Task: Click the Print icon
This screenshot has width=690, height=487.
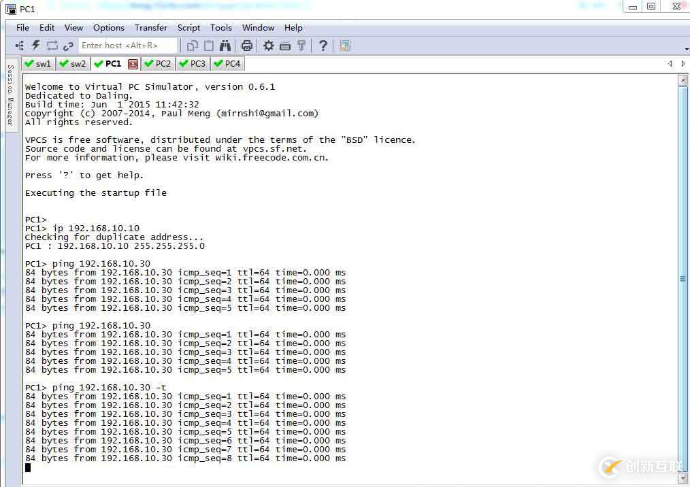Action: 247,46
